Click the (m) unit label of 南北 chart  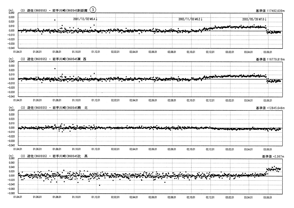pyautogui.click(x=11, y=108)
